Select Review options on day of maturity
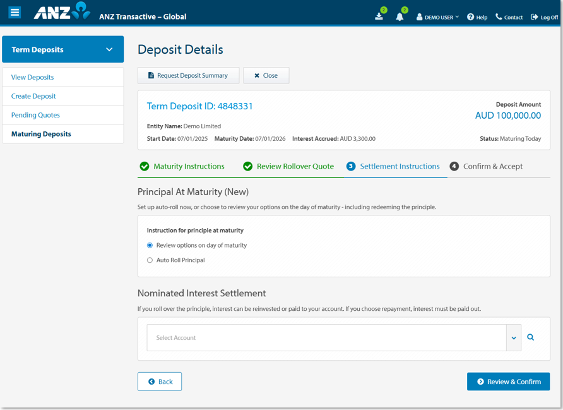The width and height of the screenshot is (563, 410). [x=150, y=245]
